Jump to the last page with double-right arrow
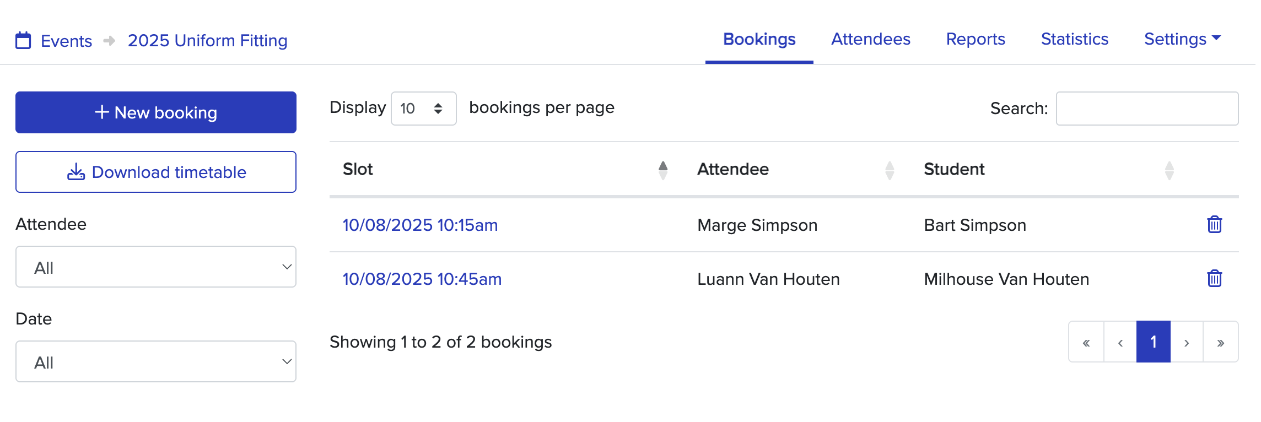Image resolution: width=1261 pixels, height=422 pixels. click(1220, 342)
